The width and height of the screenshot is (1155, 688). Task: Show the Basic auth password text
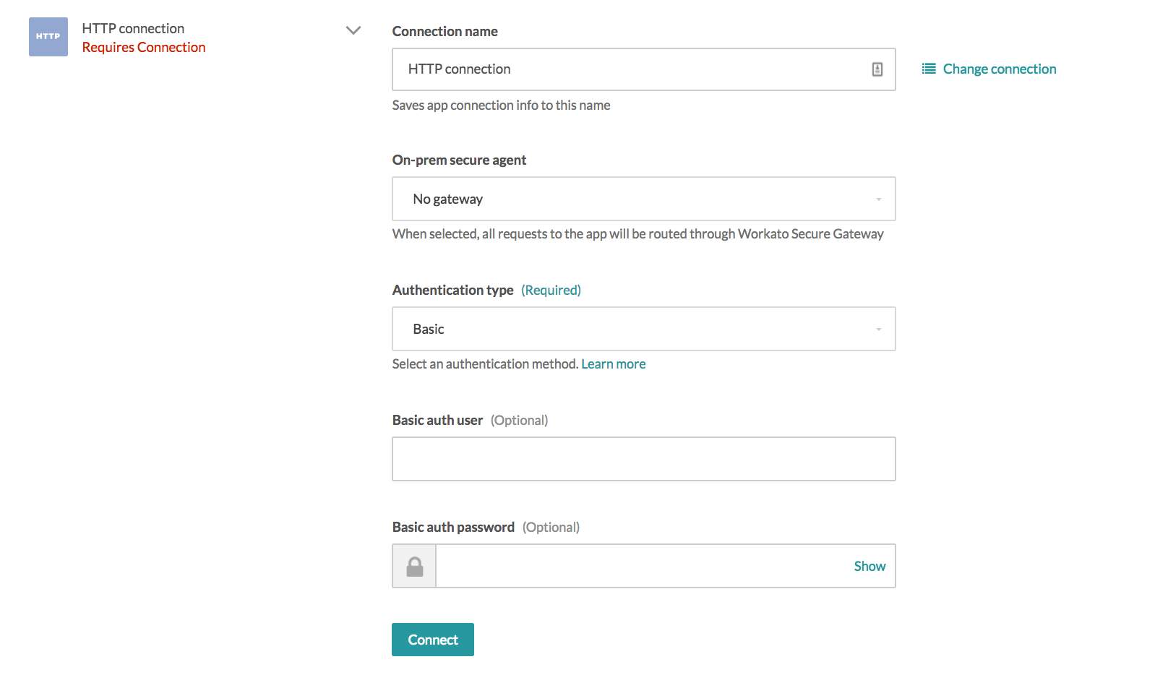pyautogui.click(x=869, y=566)
